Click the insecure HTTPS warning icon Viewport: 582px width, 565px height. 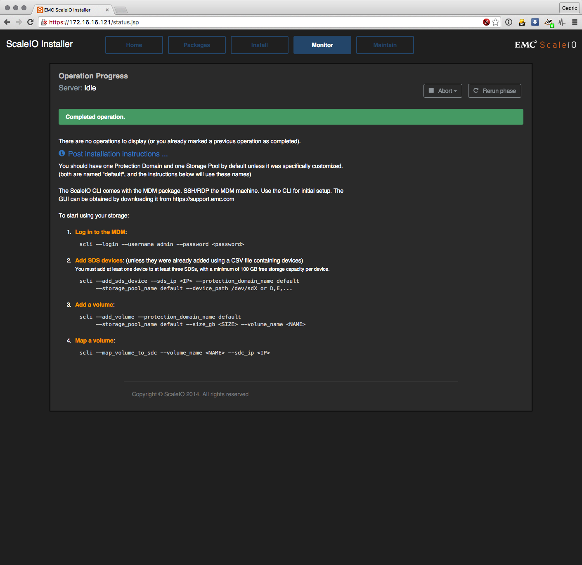44,22
